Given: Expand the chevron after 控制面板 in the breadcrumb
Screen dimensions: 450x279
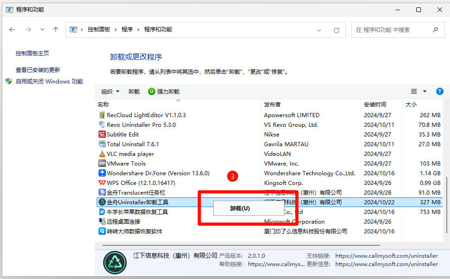Looking at the screenshot, I should (x=116, y=30).
